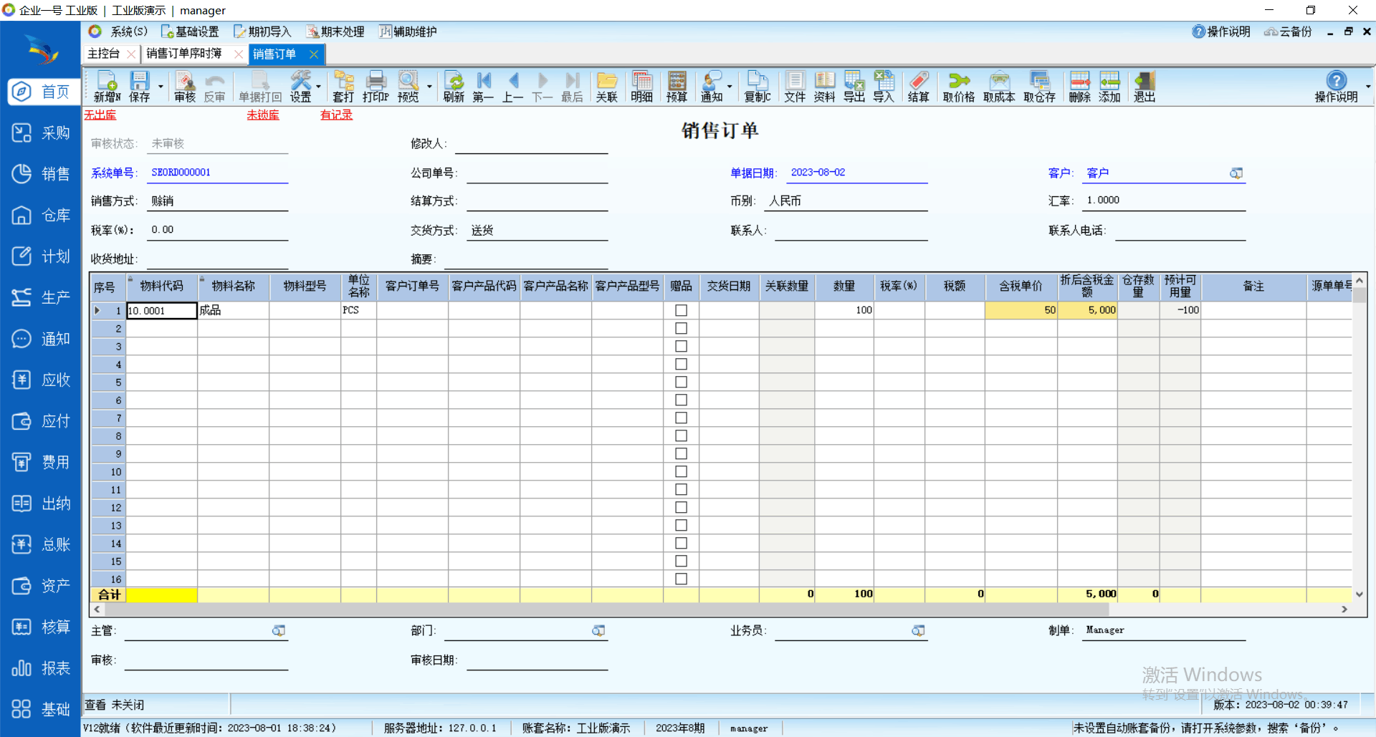The height and width of the screenshot is (737, 1376).
Task: Open the 客户 lookup selector
Action: coord(1236,173)
